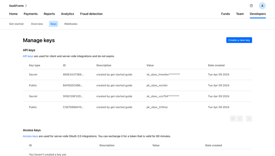The height and width of the screenshot is (156, 275).
Task: Click the Access keys Date created header
Action: point(213,145)
